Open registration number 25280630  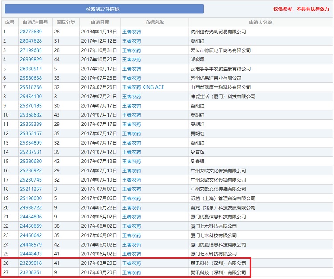(x=31, y=162)
